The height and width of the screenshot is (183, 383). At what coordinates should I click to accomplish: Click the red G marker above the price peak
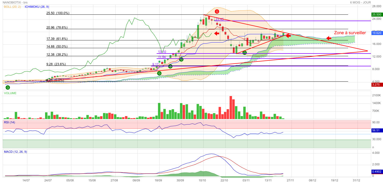pyautogui.click(x=217, y=12)
